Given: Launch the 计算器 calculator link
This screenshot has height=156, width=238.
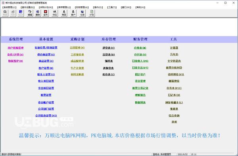Looking at the screenshot, I should 174,48.
